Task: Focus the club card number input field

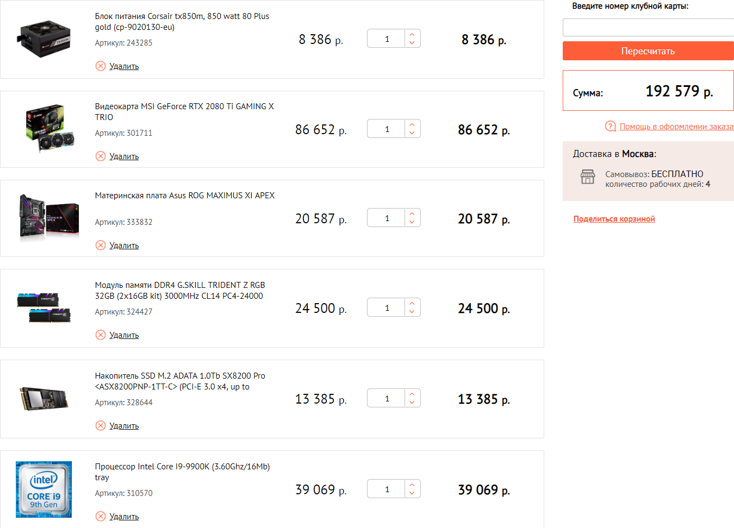Action: pos(648,28)
